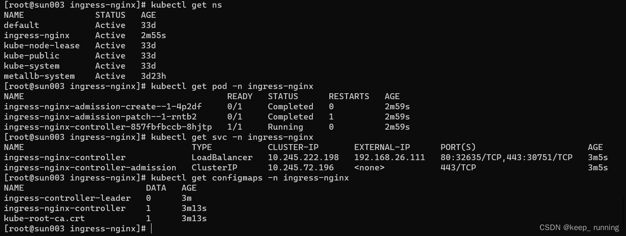Viewport: 626px width, 236px height.
Task: Click the 'kubectl get ns' command text
Action: (186, 5)
